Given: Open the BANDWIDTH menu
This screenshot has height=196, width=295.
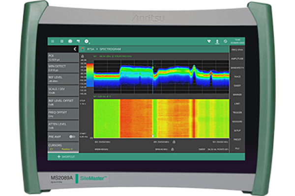Looking at the screenshot, I should pyautogui.click(x=237, y=68).
